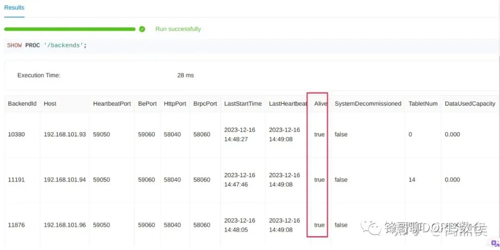Click the LastStartTime column header
This screenshot has height=250, width=500.
tap(243, 104)
